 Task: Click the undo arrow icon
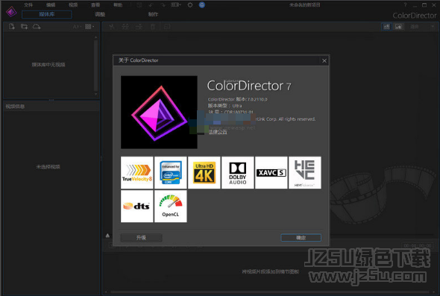coord(151,4)
